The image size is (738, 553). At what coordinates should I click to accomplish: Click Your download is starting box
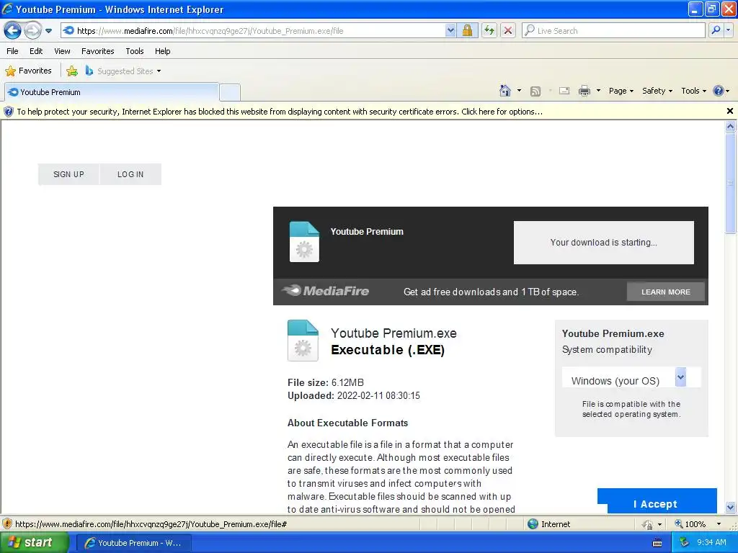pyautogui.click(x=603, y=243)
